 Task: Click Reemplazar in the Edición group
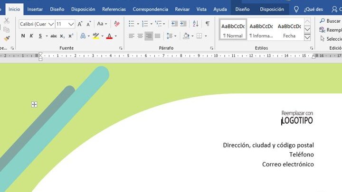[331, 30]
